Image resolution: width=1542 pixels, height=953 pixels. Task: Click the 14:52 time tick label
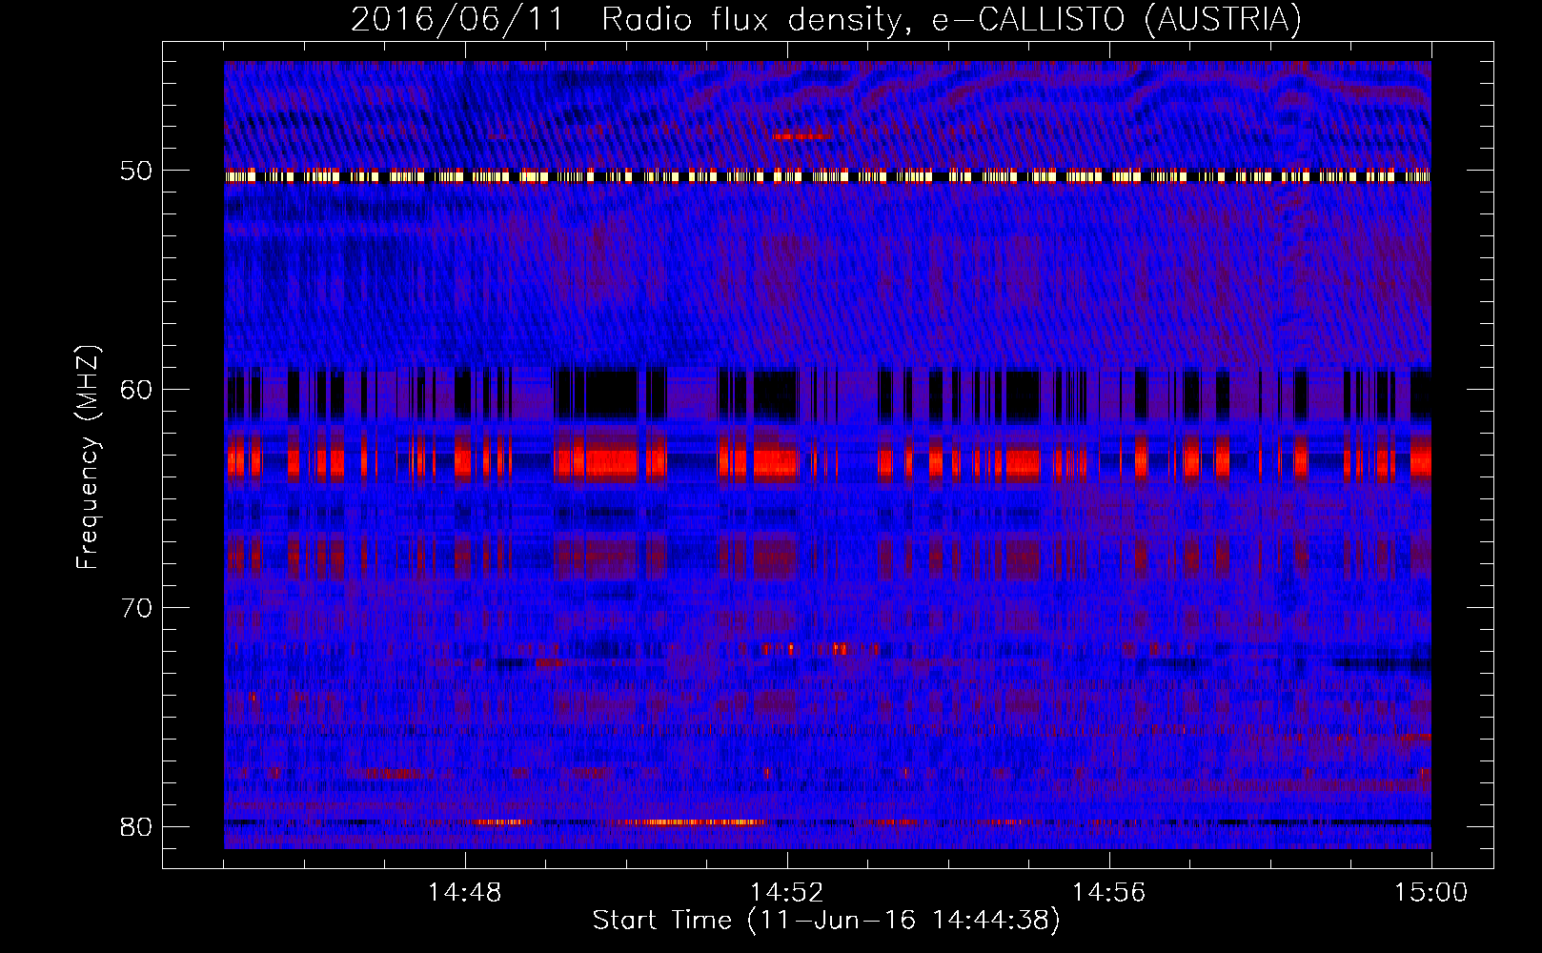coord(787,893)
